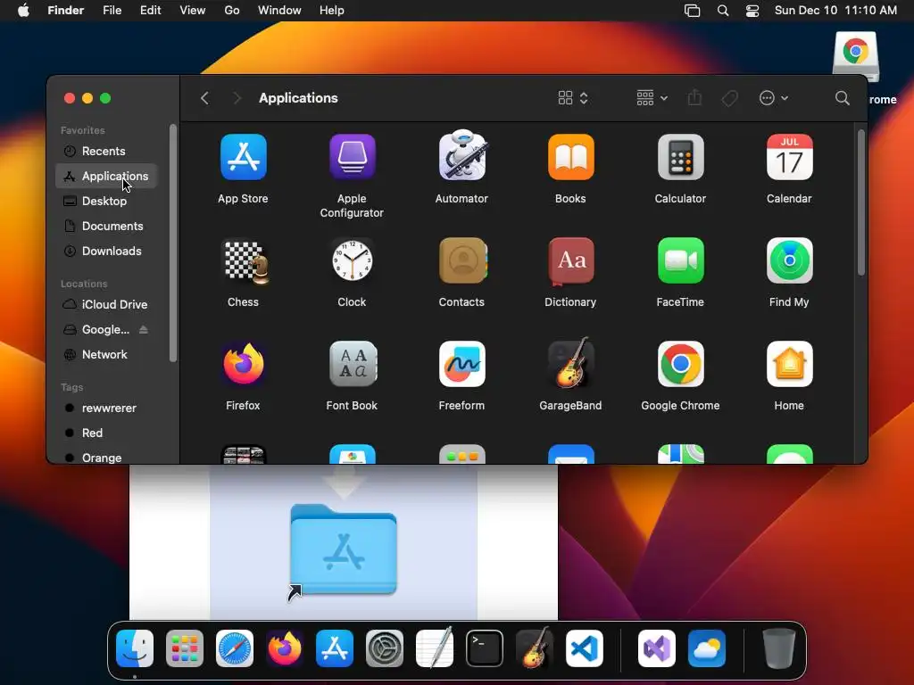Open Safari from the Dock
Screen dimensions: 914x685
pos(235,648)
